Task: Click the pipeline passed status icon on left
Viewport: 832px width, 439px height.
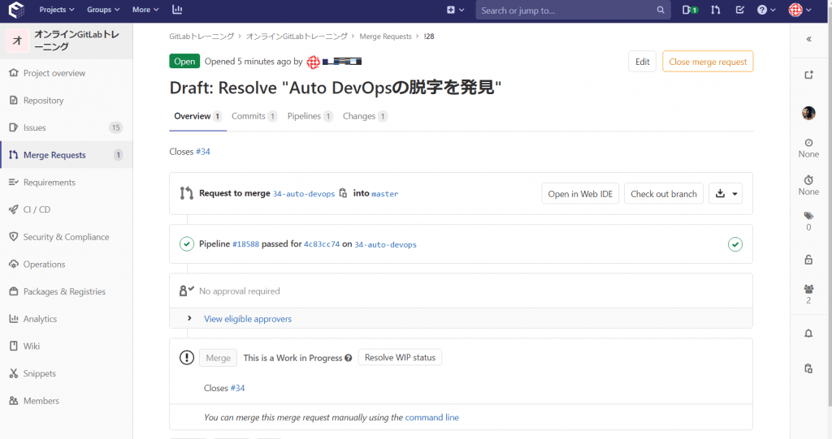Action: coord(186,244)
